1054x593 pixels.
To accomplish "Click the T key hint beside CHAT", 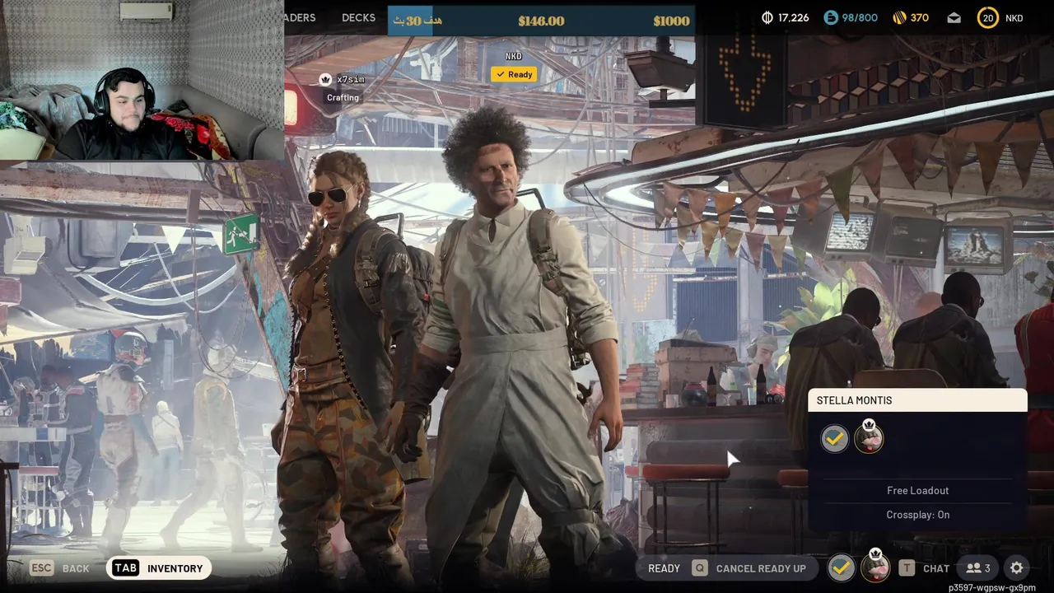I will [x=907, y=568].
